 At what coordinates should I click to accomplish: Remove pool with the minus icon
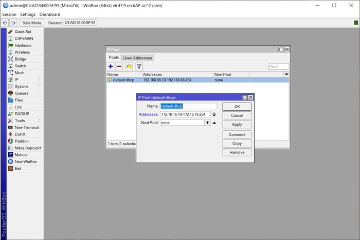pyautogui.click(x=119, y=67)
